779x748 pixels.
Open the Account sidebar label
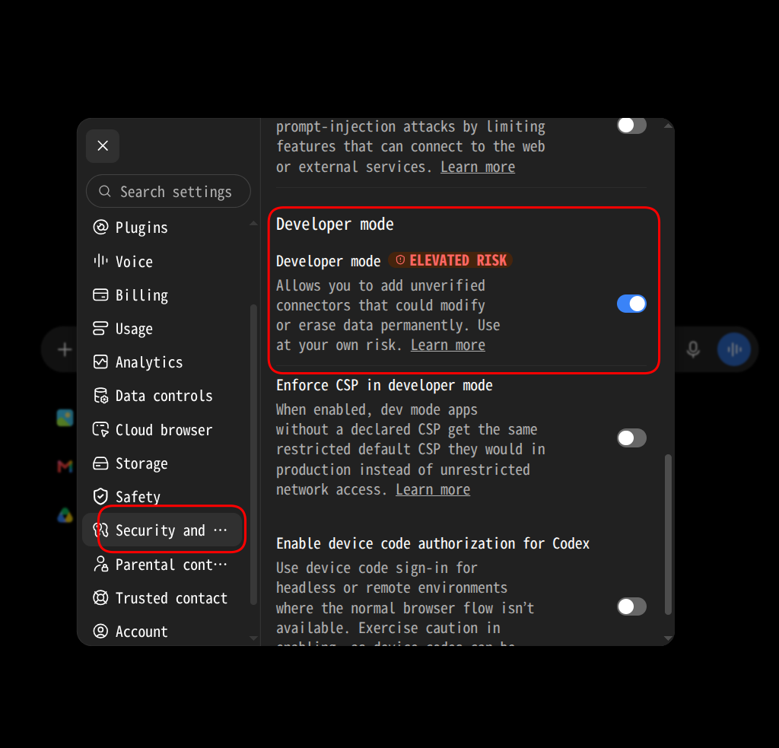141,632
